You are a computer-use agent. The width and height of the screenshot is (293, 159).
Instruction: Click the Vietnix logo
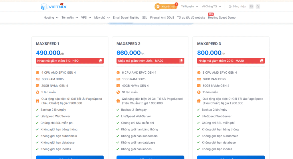click(54, 6)
